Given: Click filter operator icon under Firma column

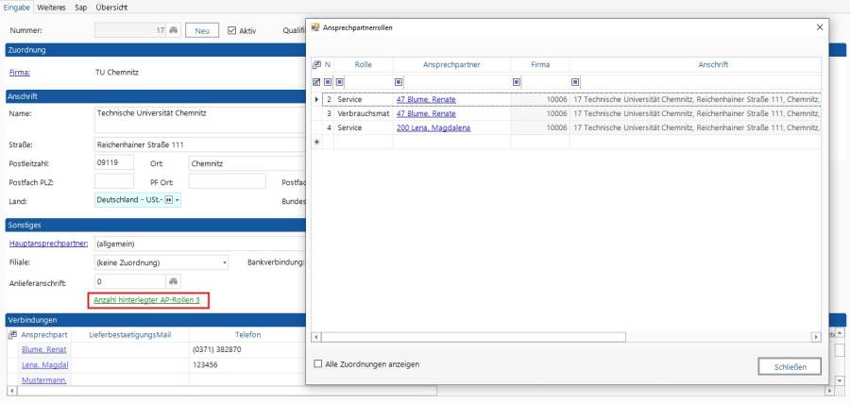Looking at the screenshot, I should (x=517, y=82).
